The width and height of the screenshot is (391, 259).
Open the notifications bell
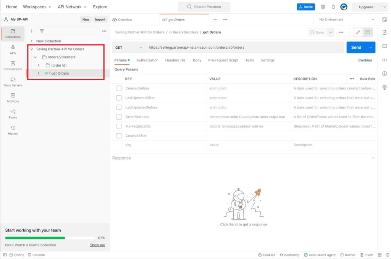[x=333, y=7]
